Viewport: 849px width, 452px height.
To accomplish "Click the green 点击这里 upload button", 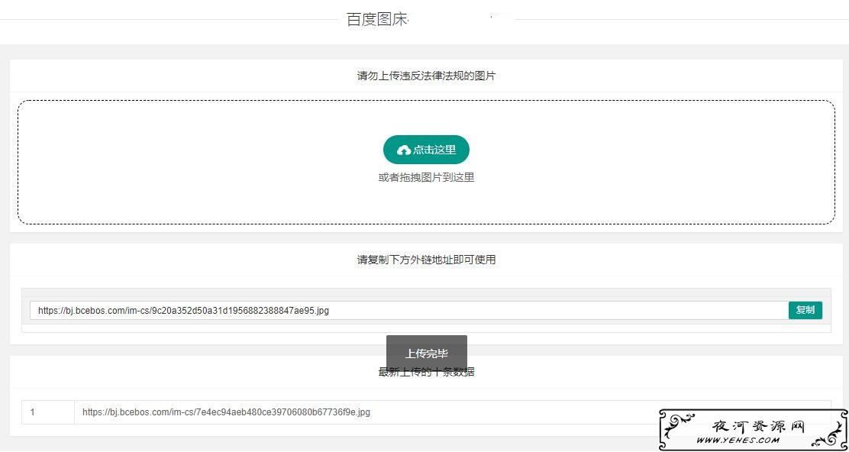I will pyautogui.click(x=426, y=150).
